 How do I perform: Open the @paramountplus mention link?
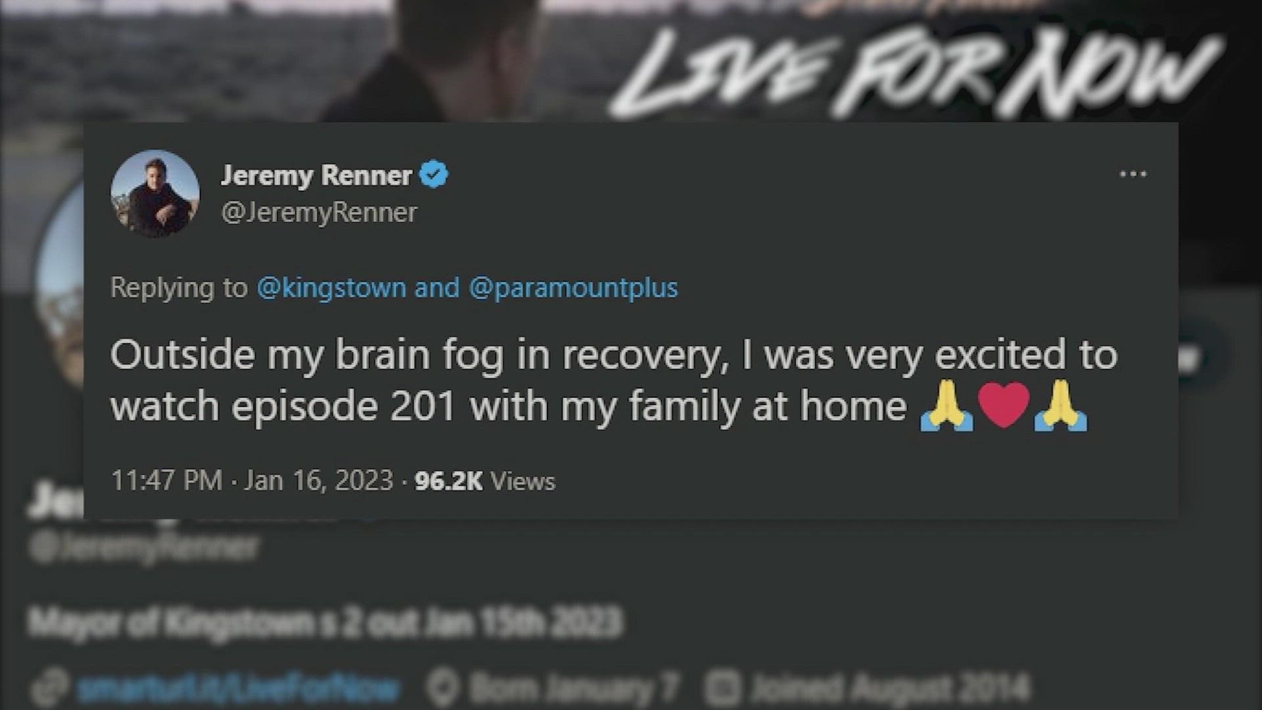point(573,288)
